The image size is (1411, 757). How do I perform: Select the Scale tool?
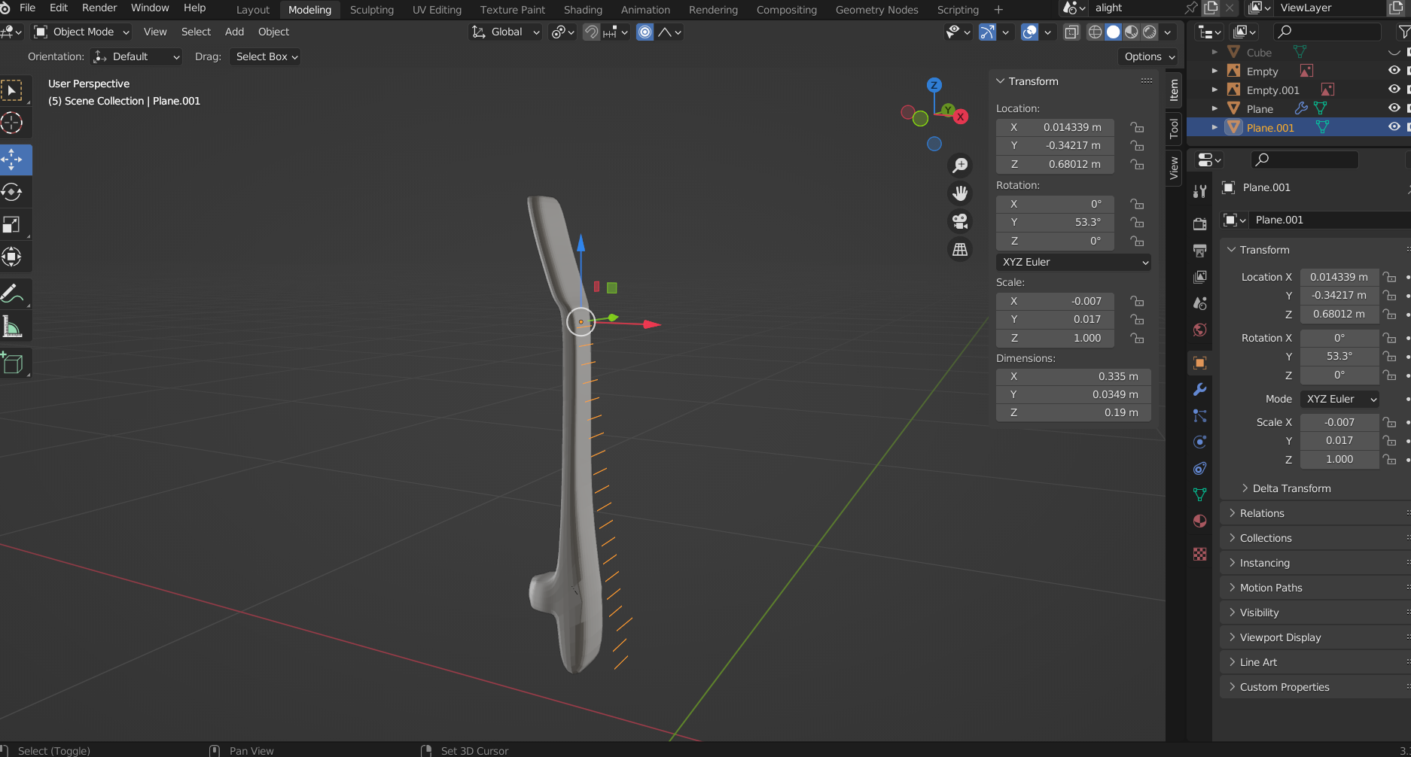coord(12,224)
